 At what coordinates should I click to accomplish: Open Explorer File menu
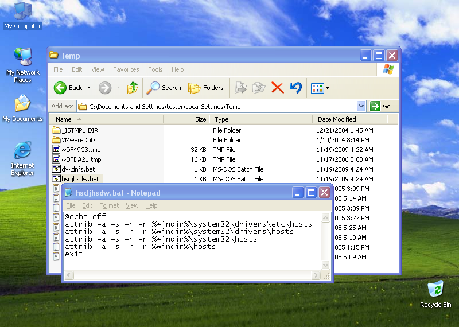click(x=58, y=69)
